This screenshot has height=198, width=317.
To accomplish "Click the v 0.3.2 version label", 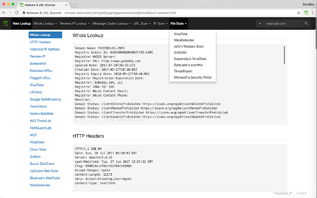I will point(301,194).
